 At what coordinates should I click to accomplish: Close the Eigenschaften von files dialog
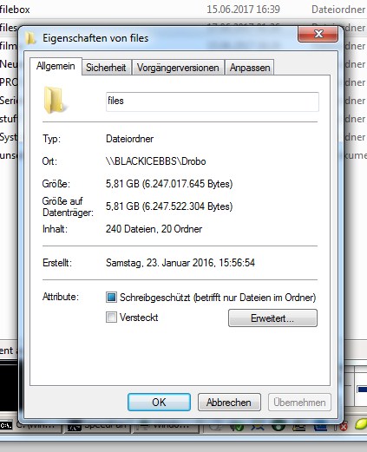tap(318, 34)
